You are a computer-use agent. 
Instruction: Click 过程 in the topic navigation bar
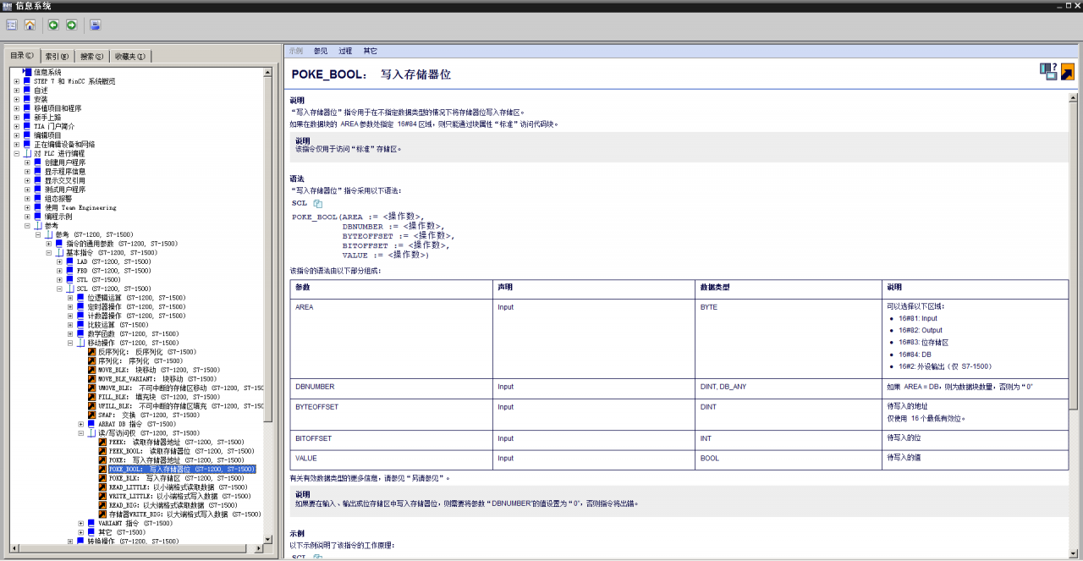point(345,51)
